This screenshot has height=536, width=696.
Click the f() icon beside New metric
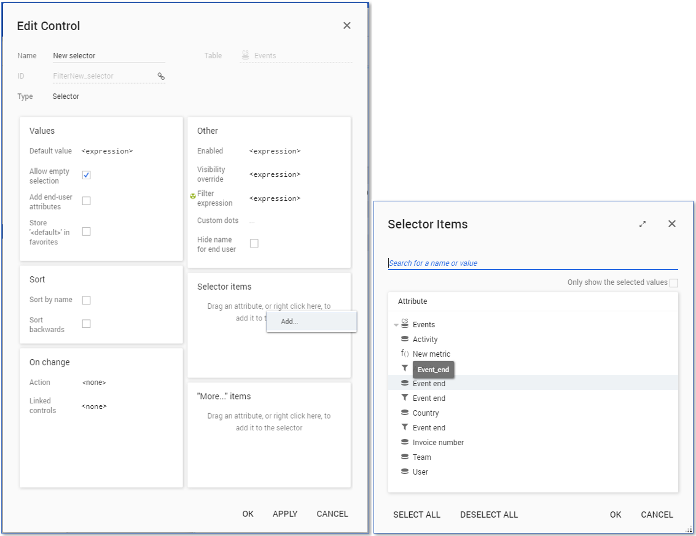[405, 354]
